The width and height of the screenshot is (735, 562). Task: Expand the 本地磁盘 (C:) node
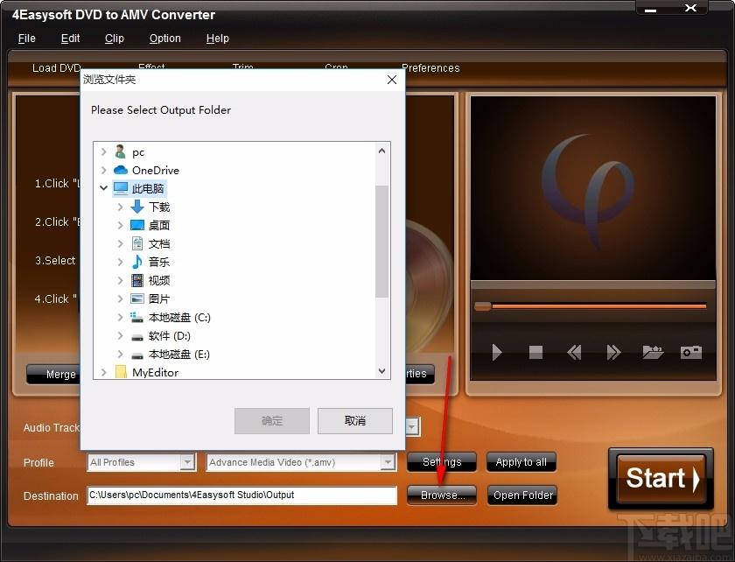tap(121, 317)
